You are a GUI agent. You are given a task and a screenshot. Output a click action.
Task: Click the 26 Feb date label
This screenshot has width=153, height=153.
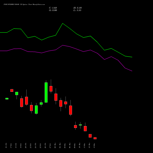coord(45,145)
